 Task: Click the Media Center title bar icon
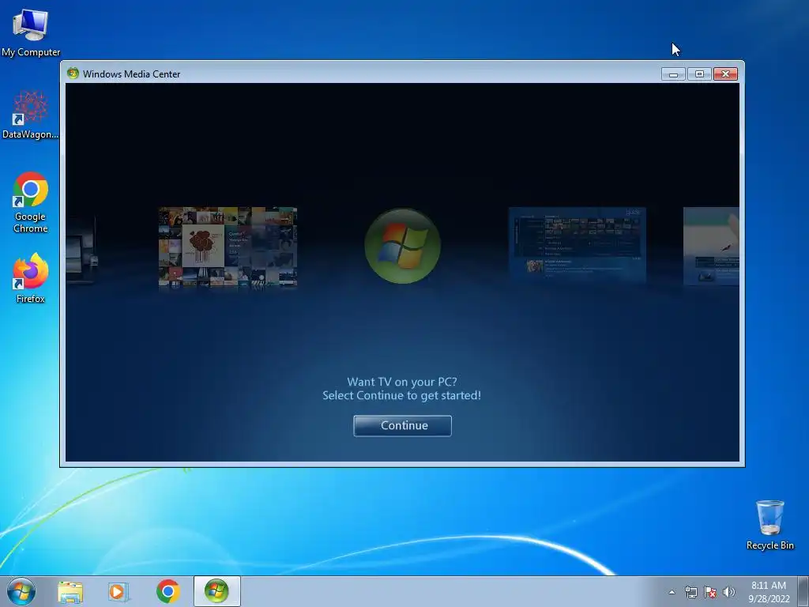tap(73, 74)
